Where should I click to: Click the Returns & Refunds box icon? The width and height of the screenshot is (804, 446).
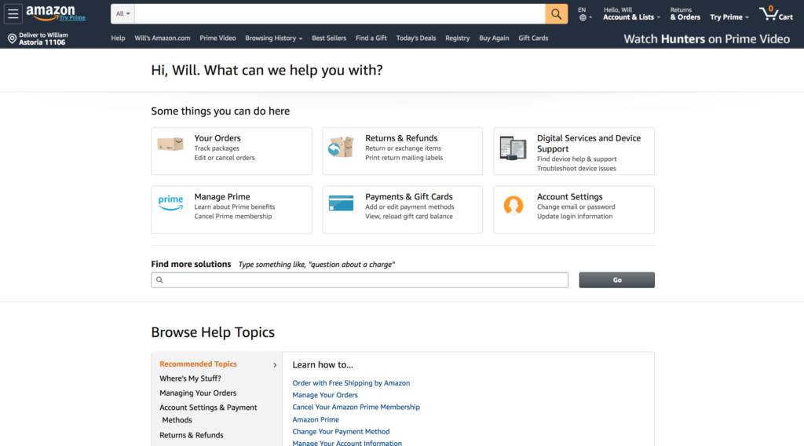coord(341,147)
